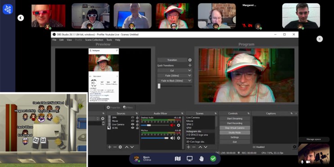Screen dimensions: 334x167
Task: Add a new source with plus icon
Action: pos(110,147)
